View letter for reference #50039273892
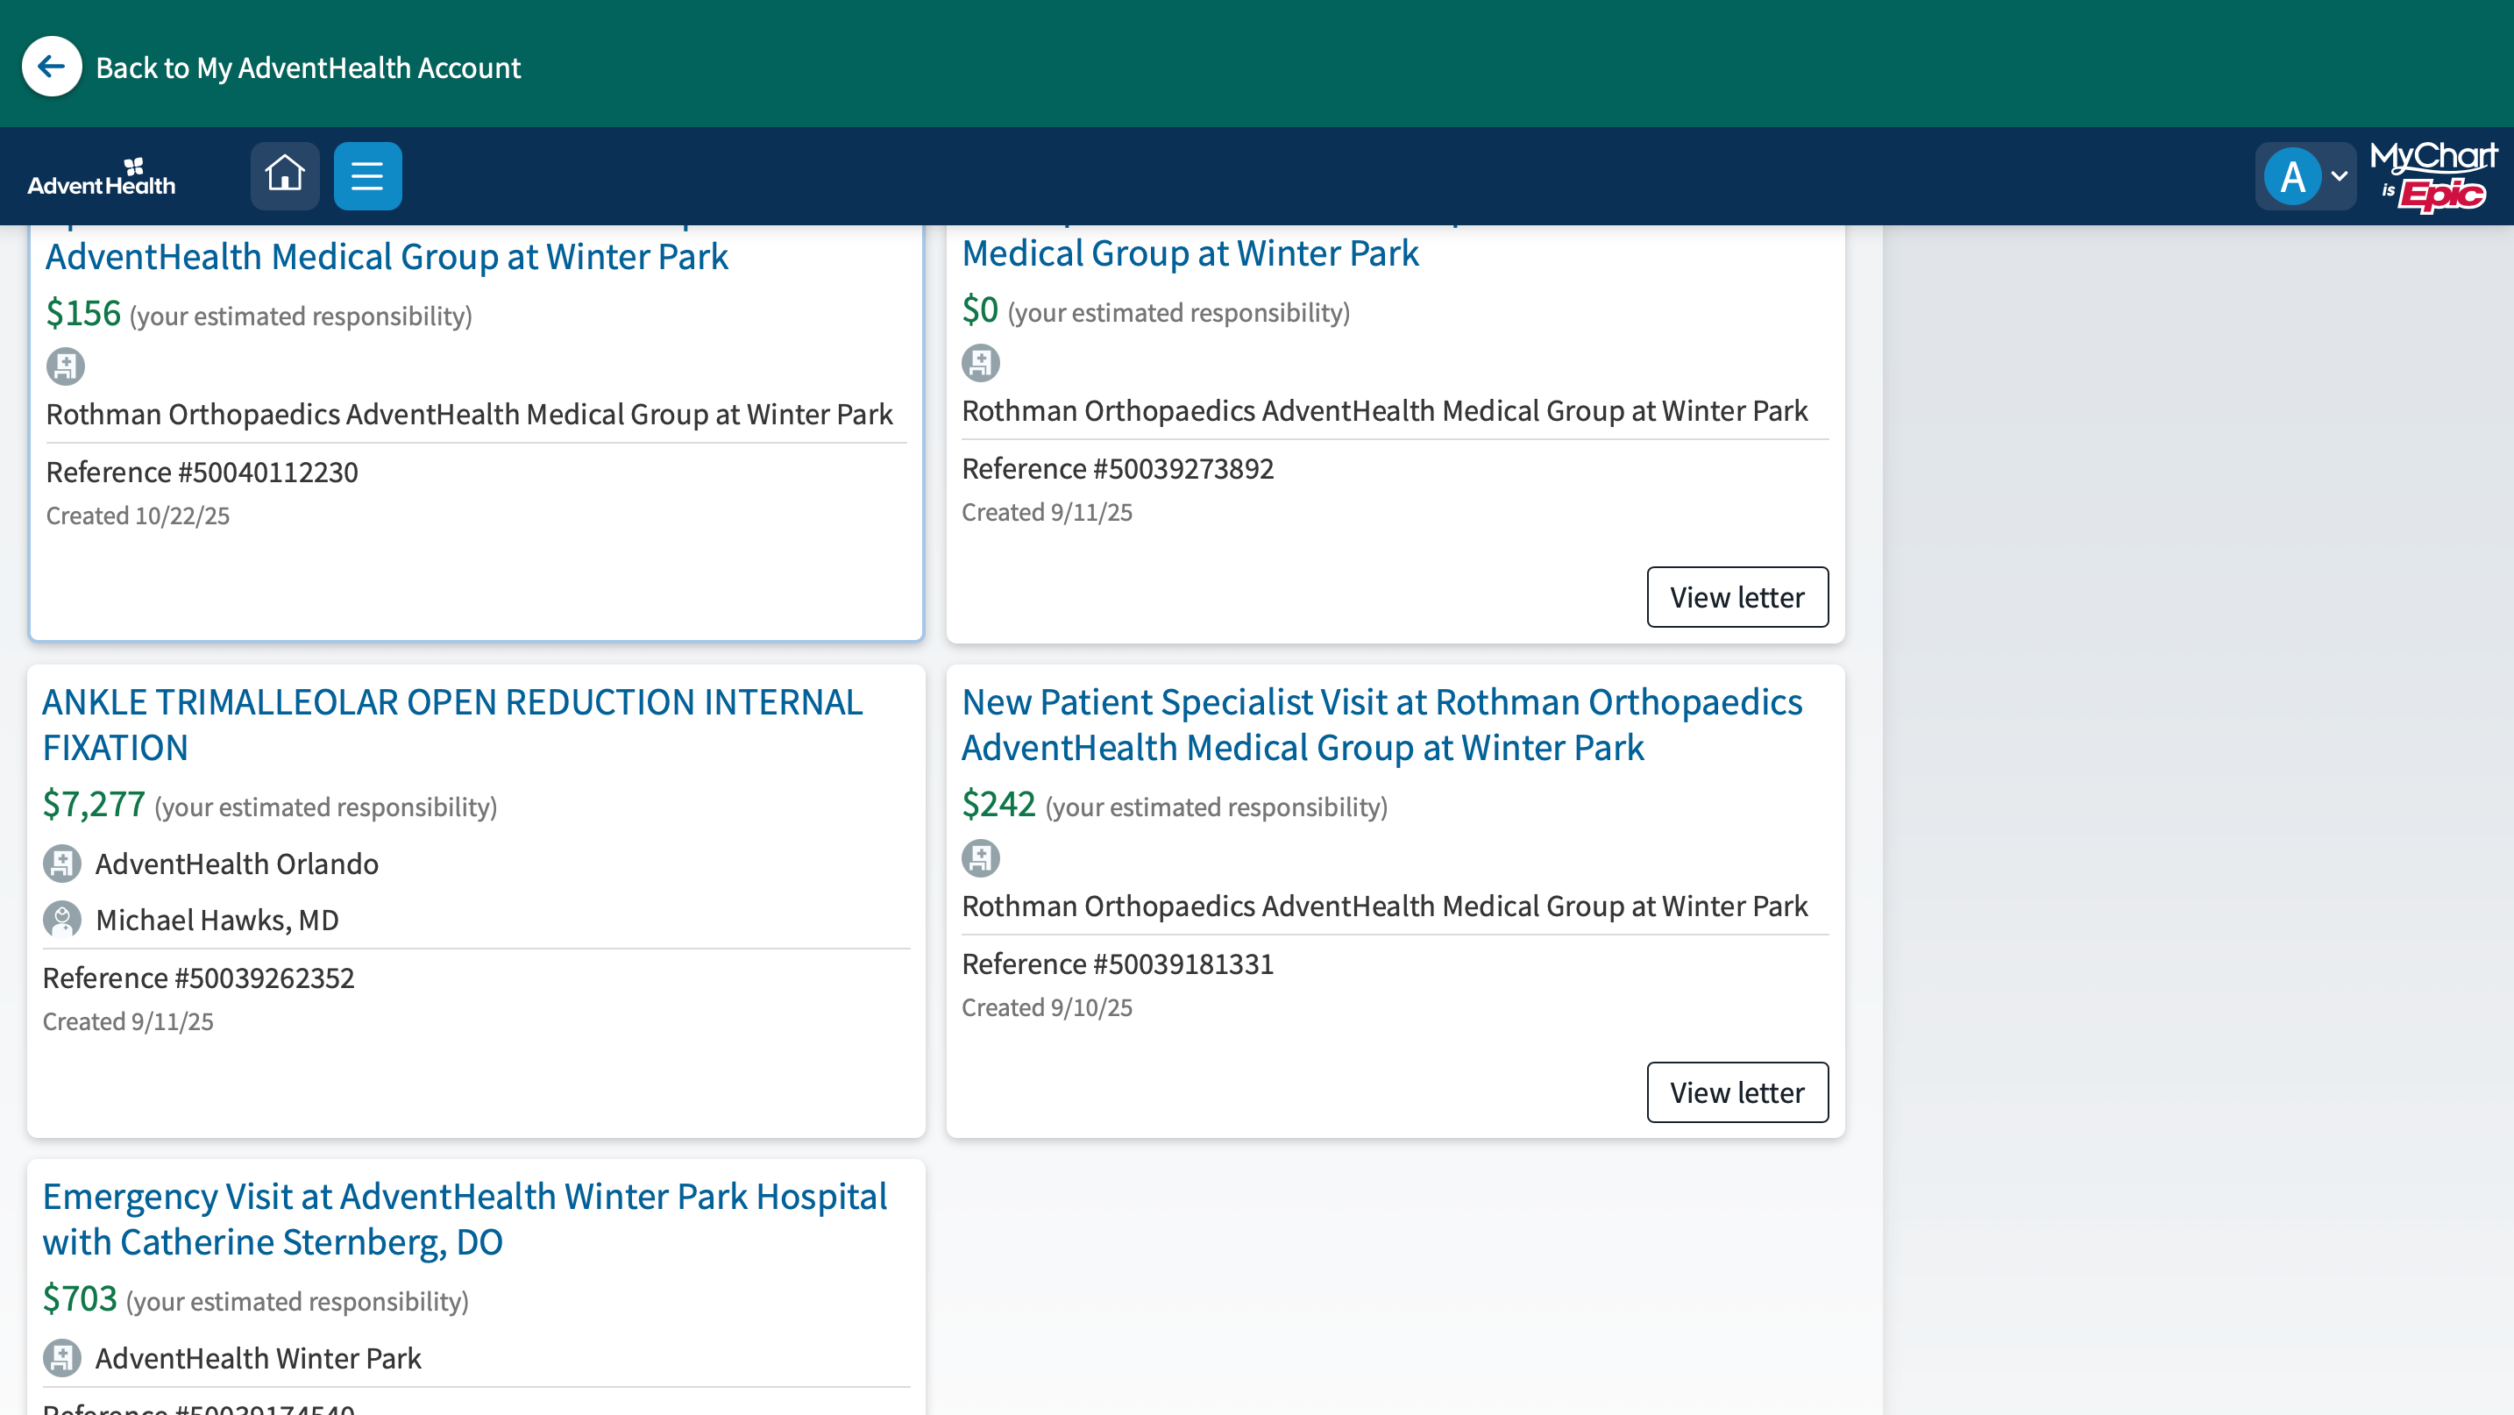This screenshot has height=1415, width=2514. [x=1737, y=597]
